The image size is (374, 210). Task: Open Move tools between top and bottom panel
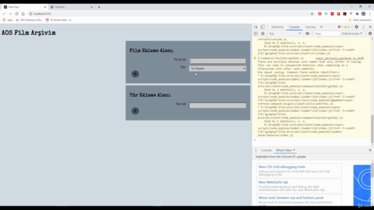click(x=291, y=198)
